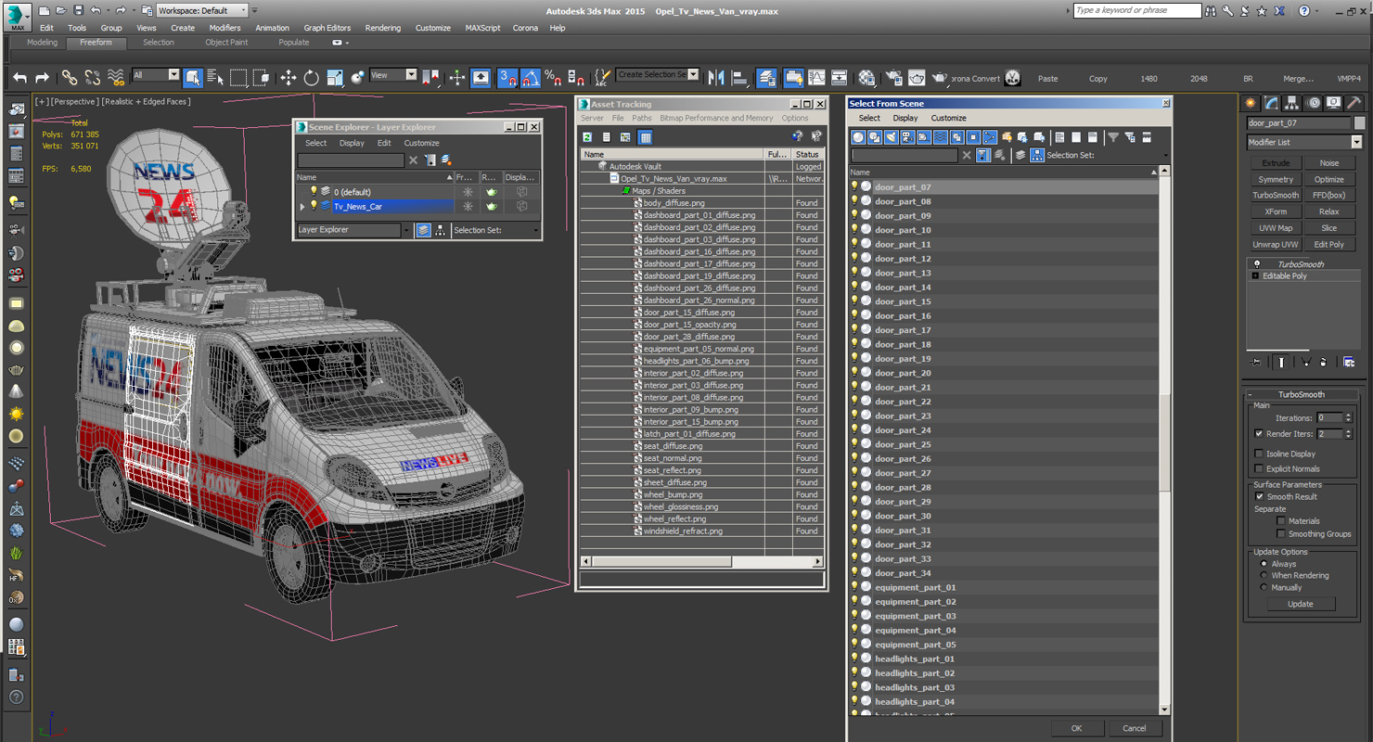
Task: Toggle Display Cameras filter in Select From Scene
Action: (x=907, y=137)
